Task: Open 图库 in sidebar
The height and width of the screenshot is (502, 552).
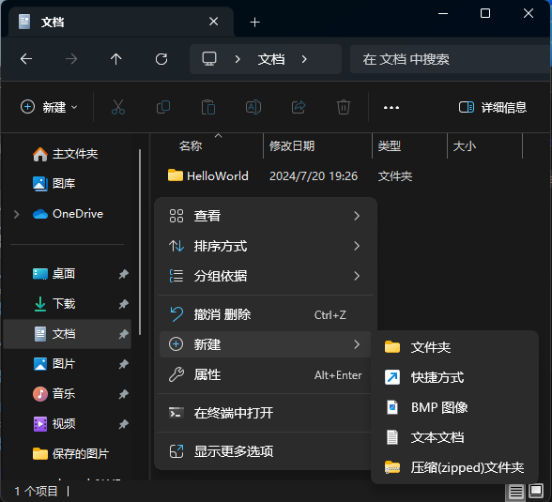Action: click(54, 184)
